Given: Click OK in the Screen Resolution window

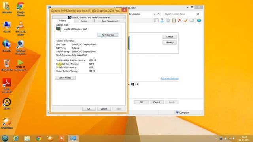Looking at the screenshot, I should (142, 102).
